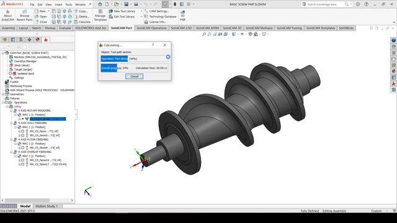Click the Print icon in title bar
This screenshot has height=223, width=397.
click(136, 4)
